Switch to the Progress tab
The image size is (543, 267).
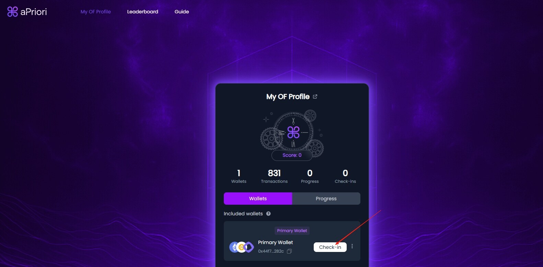pyautogui.click(x=326, y=199)
